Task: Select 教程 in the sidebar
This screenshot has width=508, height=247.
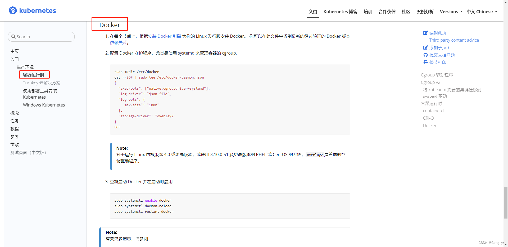Action: click(15, 129)
